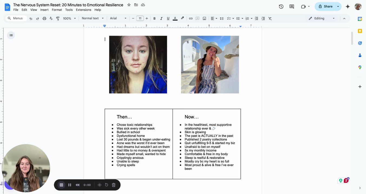
Task: Toggle Bold formatting
Action: [x=154, y=18]
